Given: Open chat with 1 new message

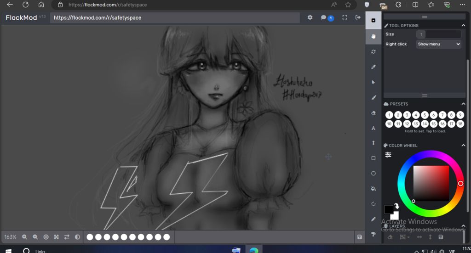Looking at the screenshot, I should click(x=327, y=18).
